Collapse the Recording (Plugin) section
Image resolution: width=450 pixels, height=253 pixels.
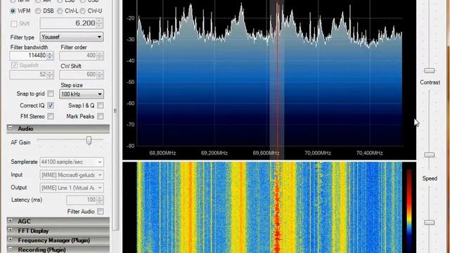pyautogui.click(x=11, y=249)
